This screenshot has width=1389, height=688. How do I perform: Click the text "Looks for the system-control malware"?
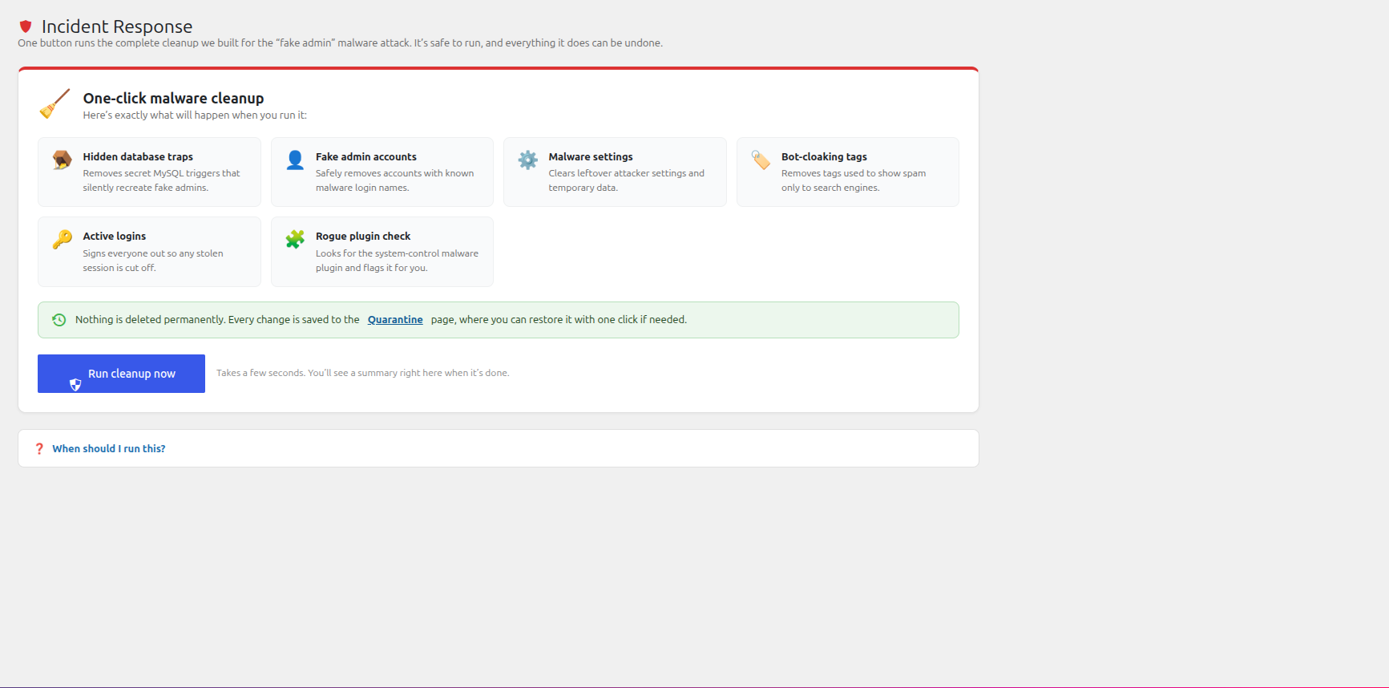(397, 253)
